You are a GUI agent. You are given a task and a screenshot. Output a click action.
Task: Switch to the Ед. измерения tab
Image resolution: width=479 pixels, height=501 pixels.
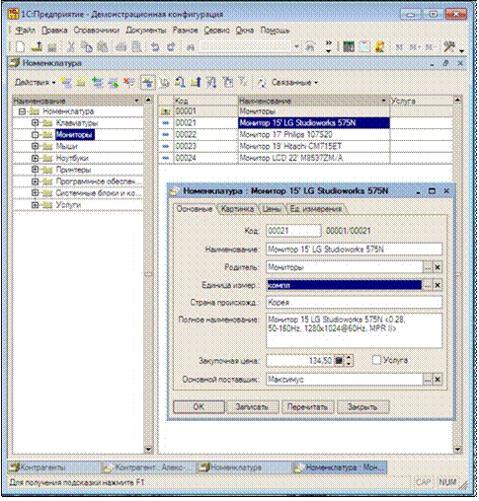316,209
